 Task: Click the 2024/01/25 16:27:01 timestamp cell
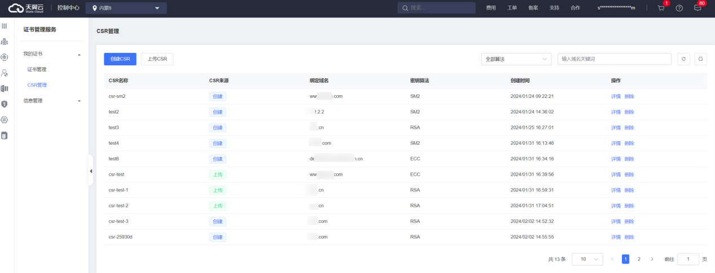[532, 128]
